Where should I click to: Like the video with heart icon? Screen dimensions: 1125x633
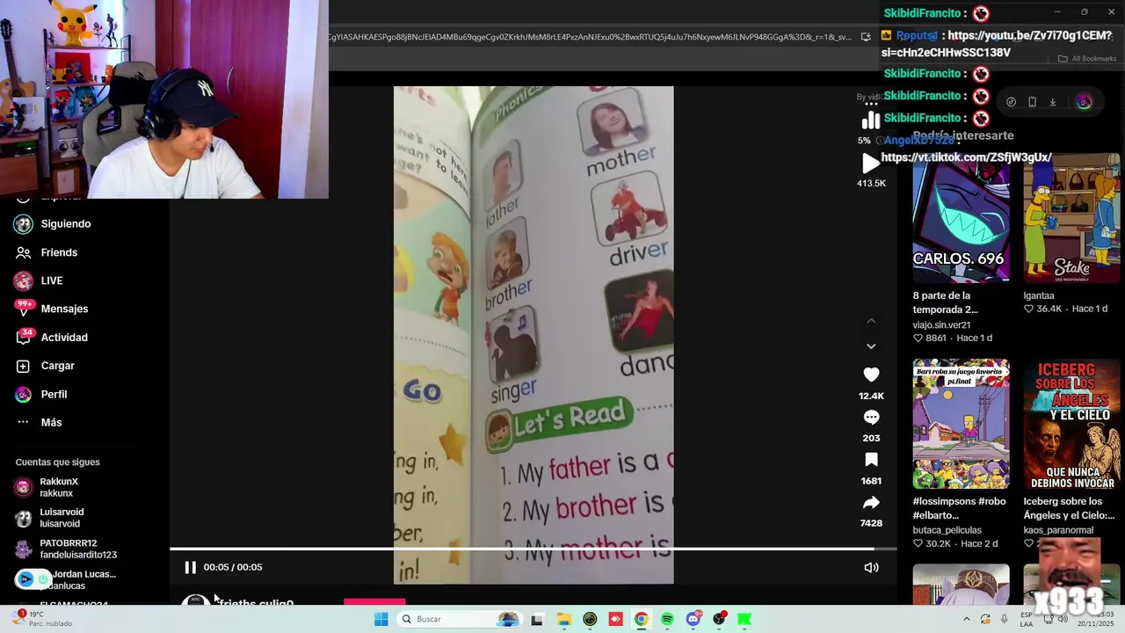(871, 375)
